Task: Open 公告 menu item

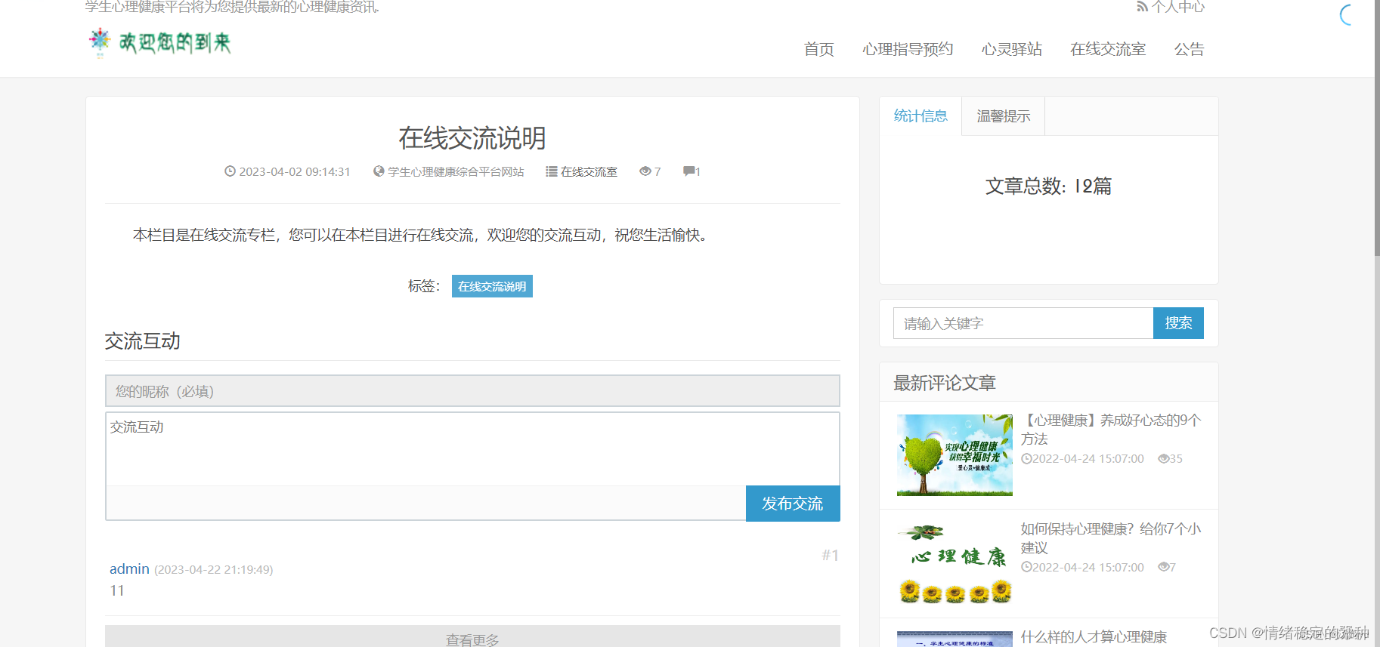Action: [1189, 50]
